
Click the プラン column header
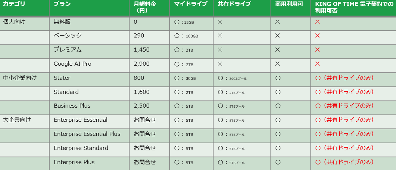(x=62, y=4)
